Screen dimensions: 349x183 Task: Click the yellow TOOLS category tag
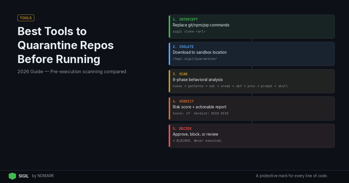(x=26, y=18)
